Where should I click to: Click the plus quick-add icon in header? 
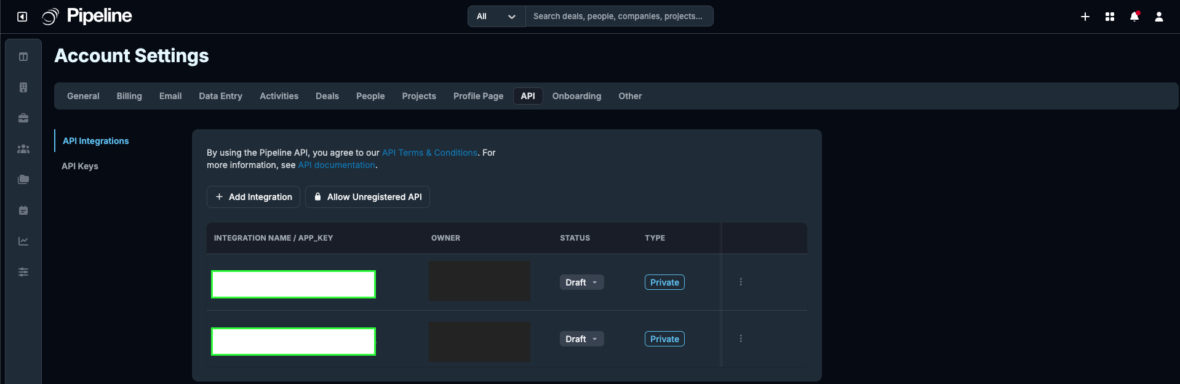[1085, 17]
